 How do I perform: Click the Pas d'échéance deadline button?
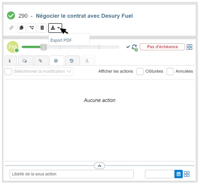click(x=162, y=47)
